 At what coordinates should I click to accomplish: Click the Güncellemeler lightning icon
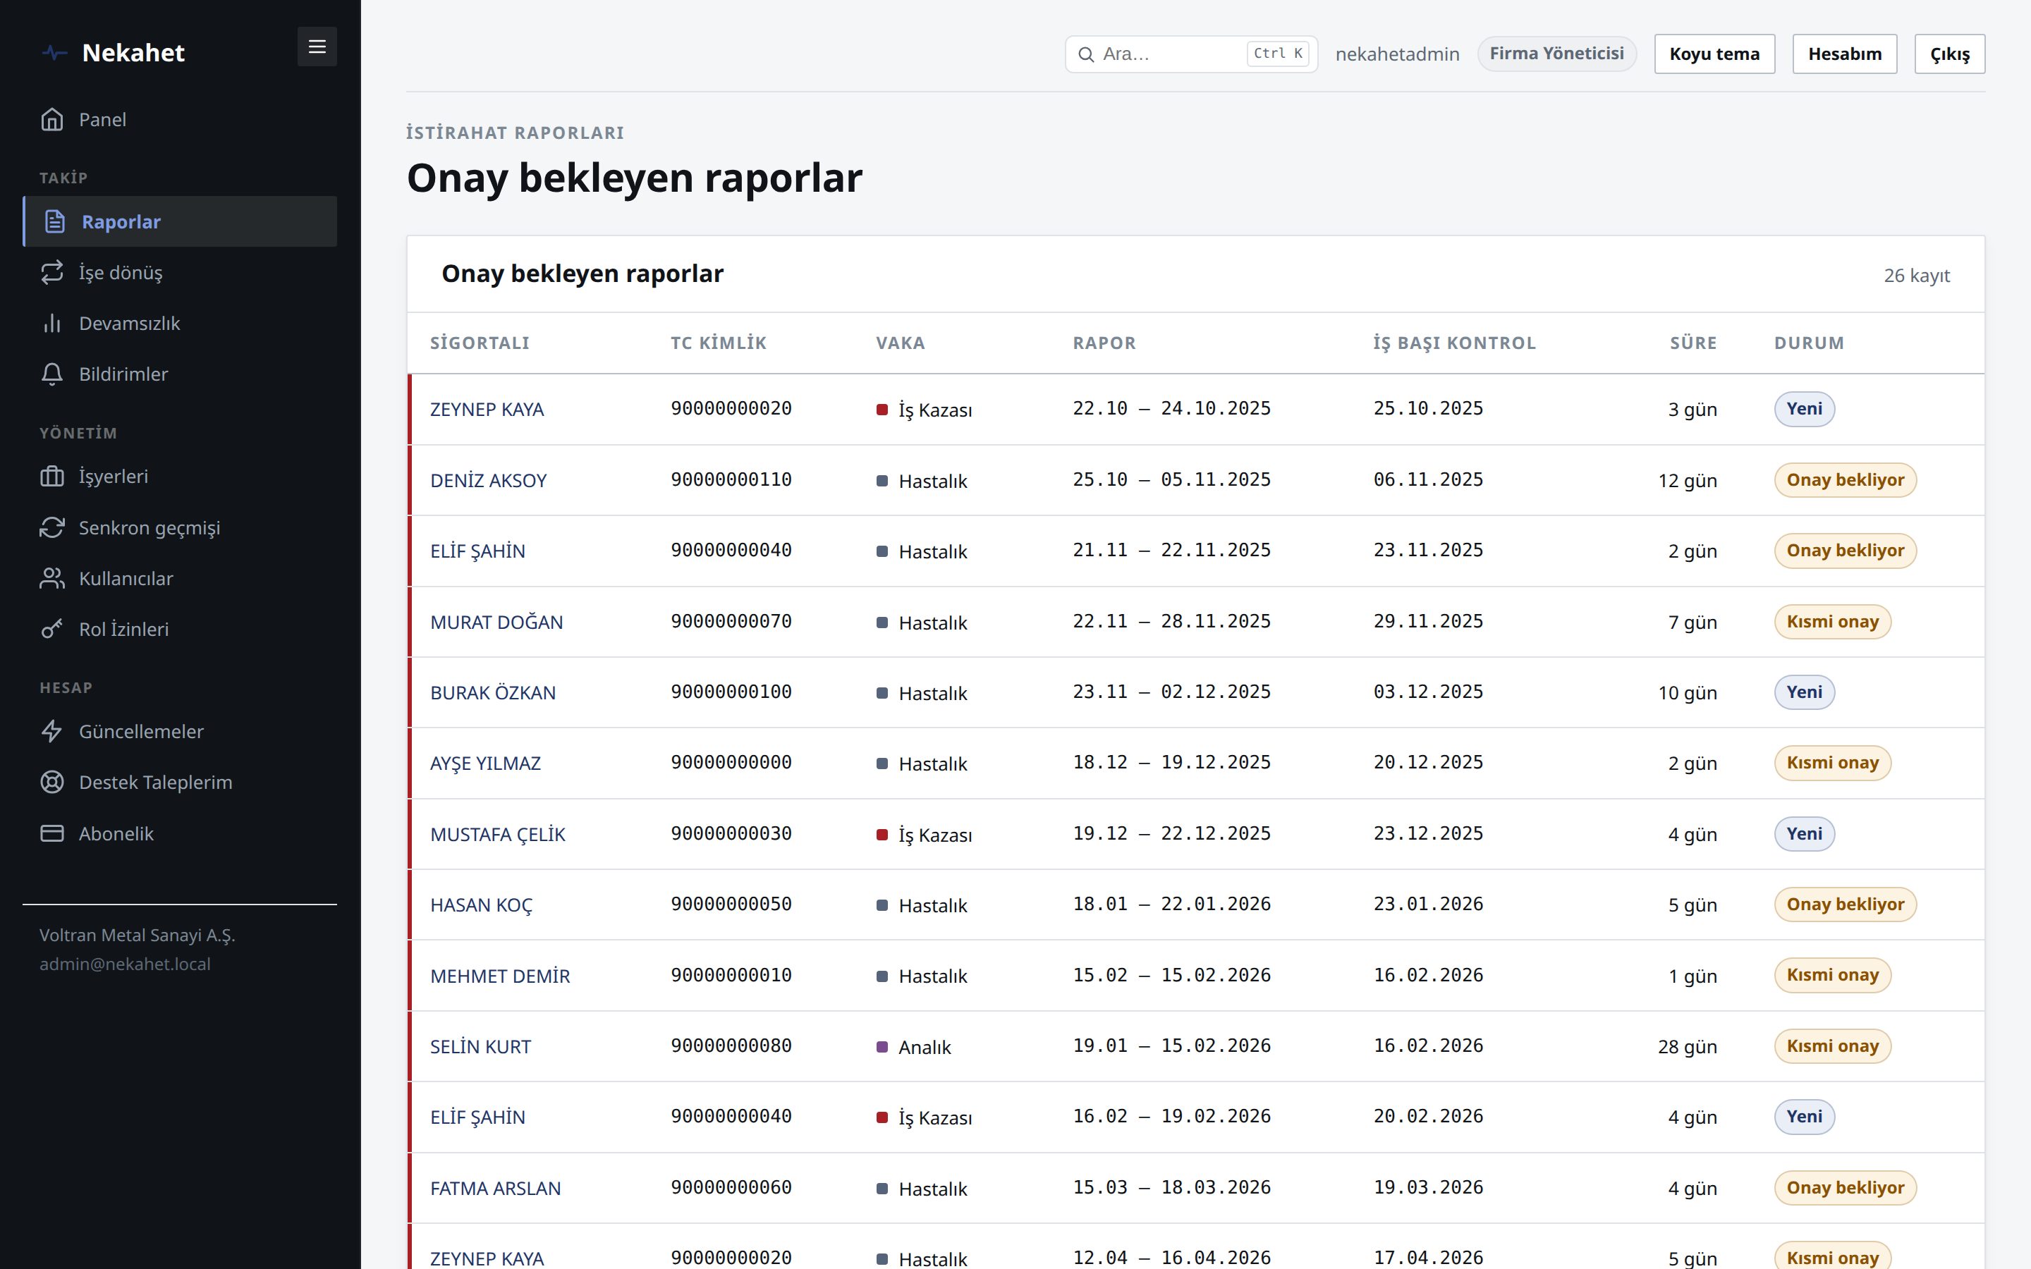click(x=52, y=731)
